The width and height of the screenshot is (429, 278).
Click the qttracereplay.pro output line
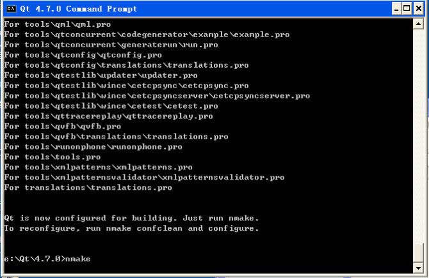(109, 116)
